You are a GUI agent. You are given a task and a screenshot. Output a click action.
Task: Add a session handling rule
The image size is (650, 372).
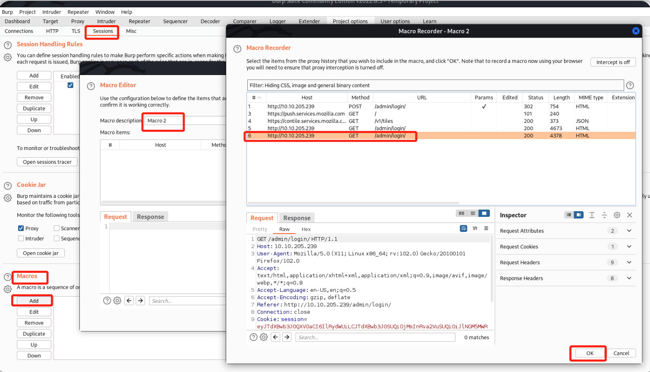coord(34,75)
